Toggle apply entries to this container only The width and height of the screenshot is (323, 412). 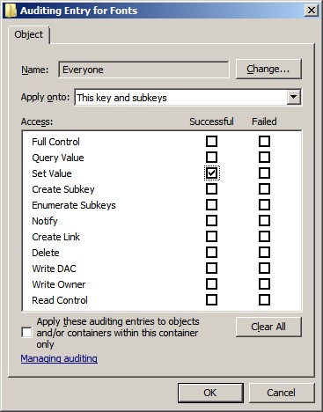pos(27,333)
